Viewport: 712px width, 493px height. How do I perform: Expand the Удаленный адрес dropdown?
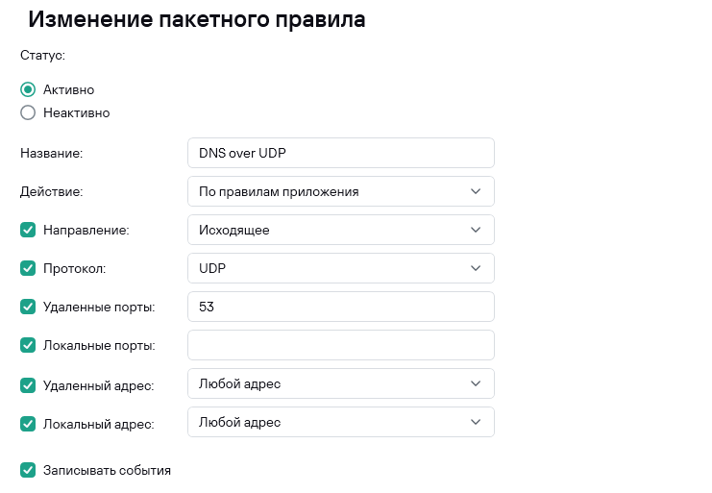coord(340,383)
